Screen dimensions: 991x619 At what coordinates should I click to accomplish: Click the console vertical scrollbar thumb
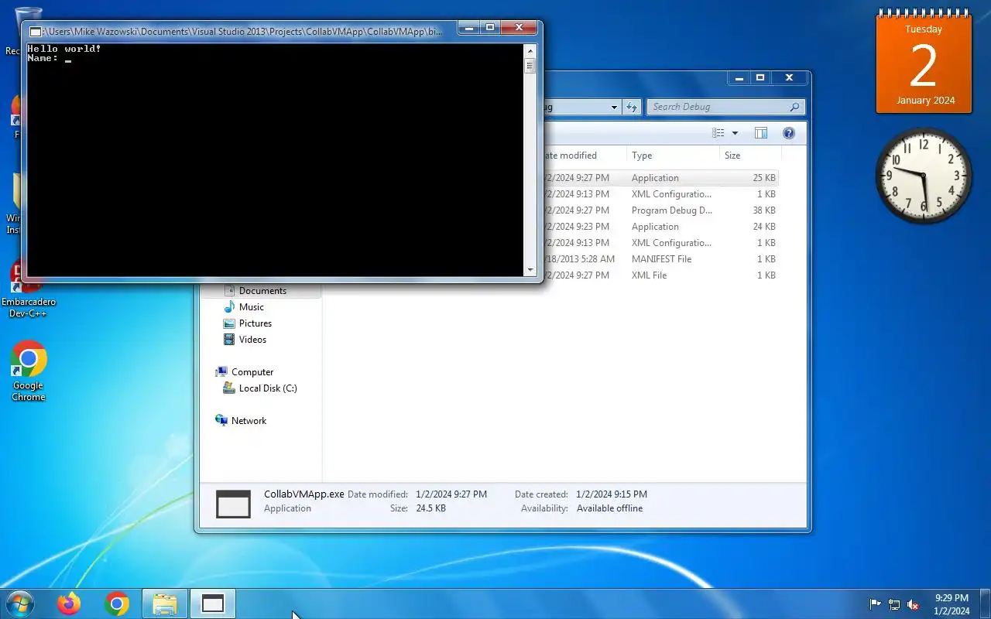530,66
